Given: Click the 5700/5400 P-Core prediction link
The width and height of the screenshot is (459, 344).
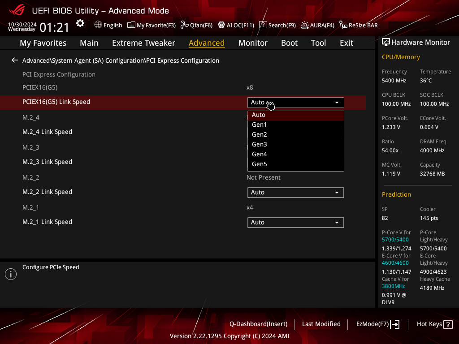Looking at the screenshot, I should (395, 240).
